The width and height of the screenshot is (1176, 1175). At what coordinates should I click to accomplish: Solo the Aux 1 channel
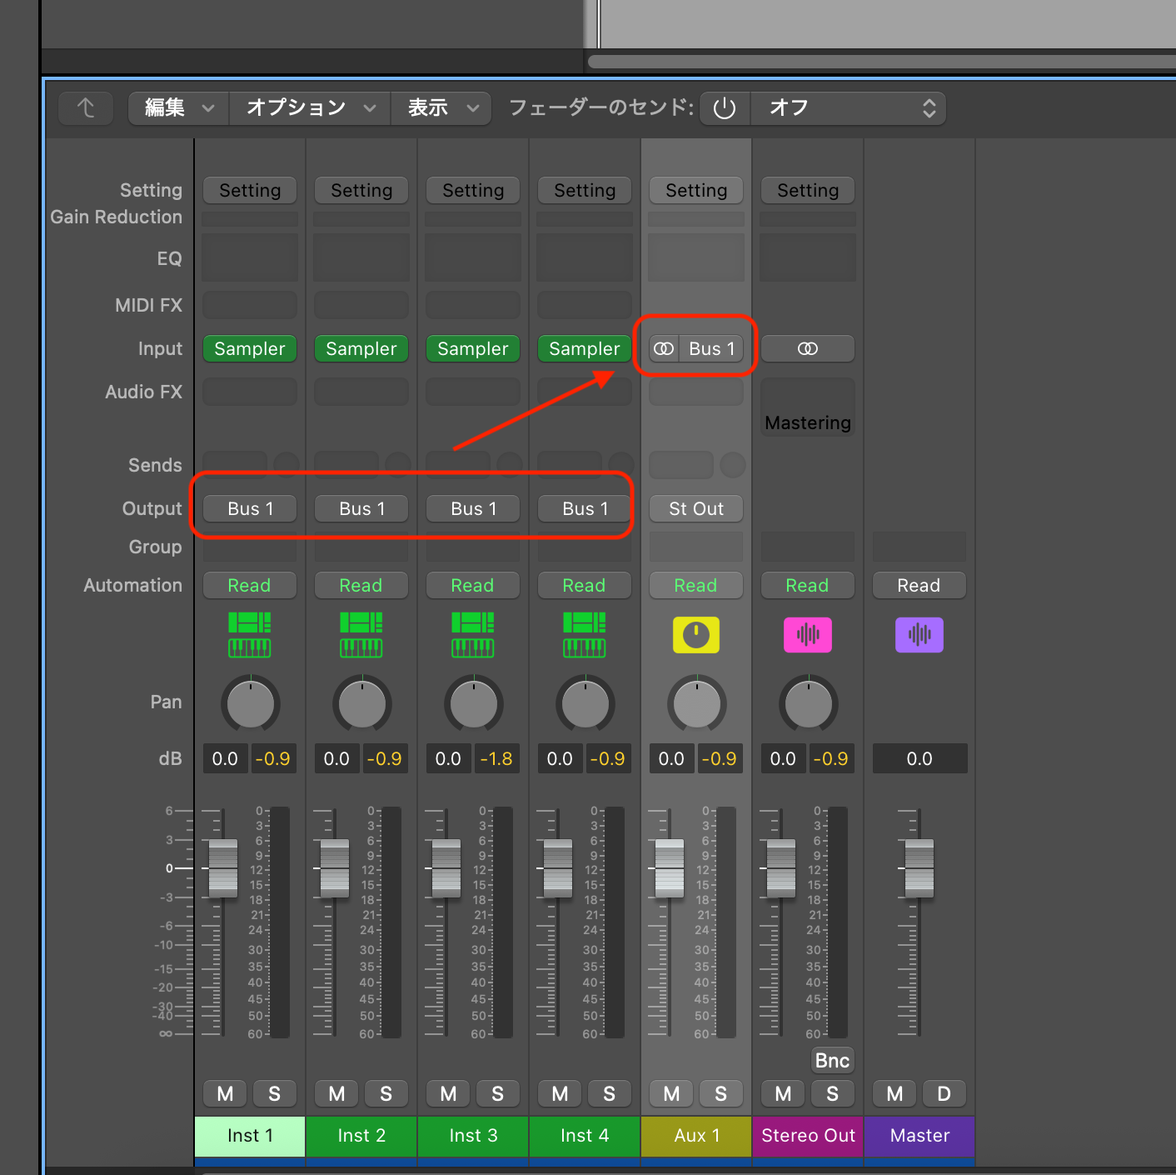click(x=720, y=1093)
